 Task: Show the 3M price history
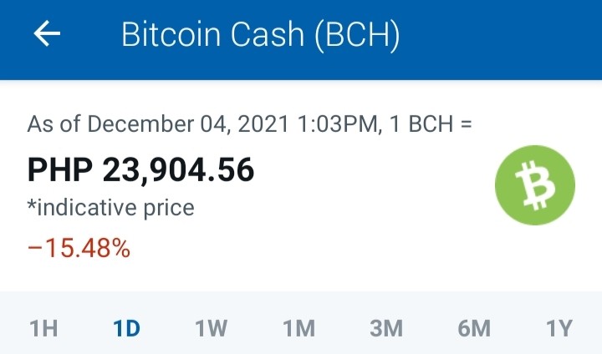[x=386, y=329]
